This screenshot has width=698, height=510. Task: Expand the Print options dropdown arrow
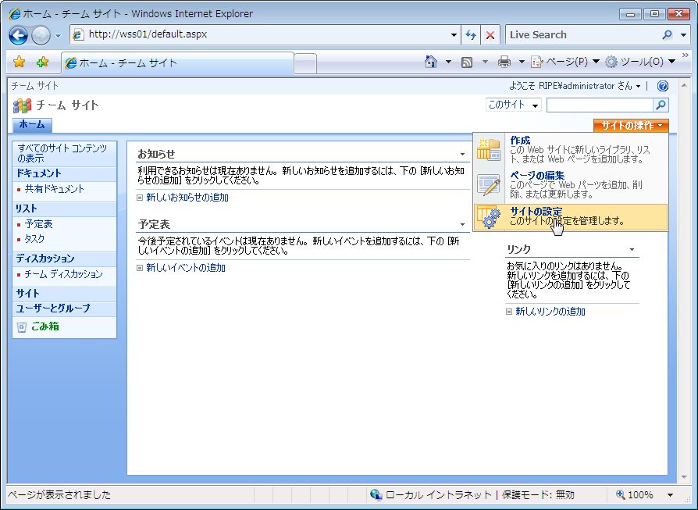[522, 62]
